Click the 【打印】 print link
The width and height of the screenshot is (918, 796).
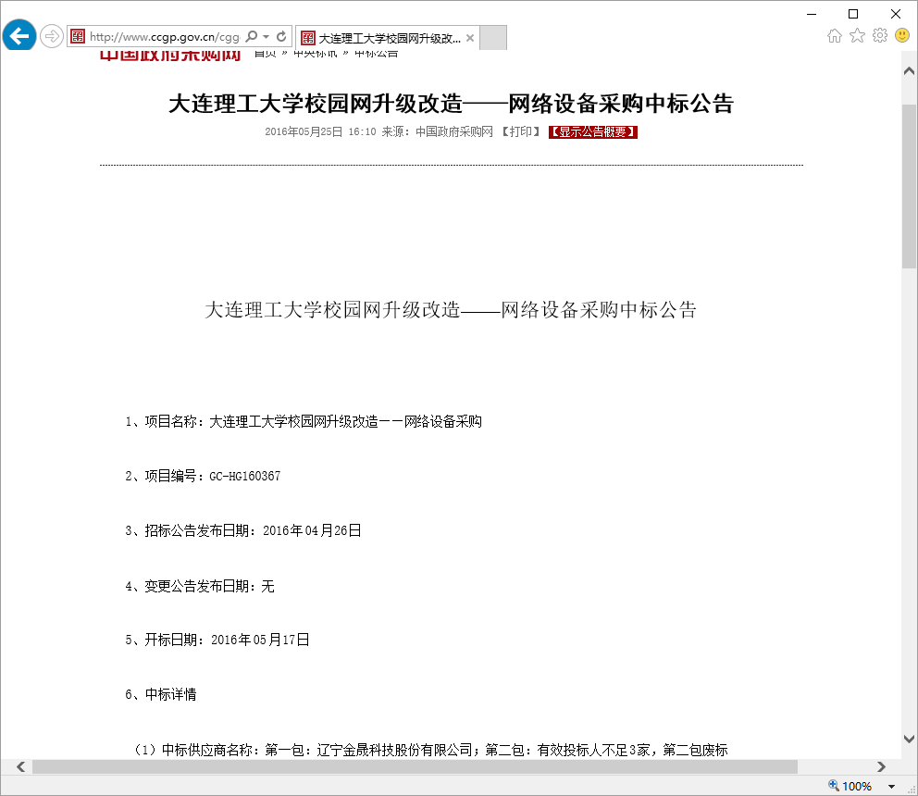[x=521, y=132]
